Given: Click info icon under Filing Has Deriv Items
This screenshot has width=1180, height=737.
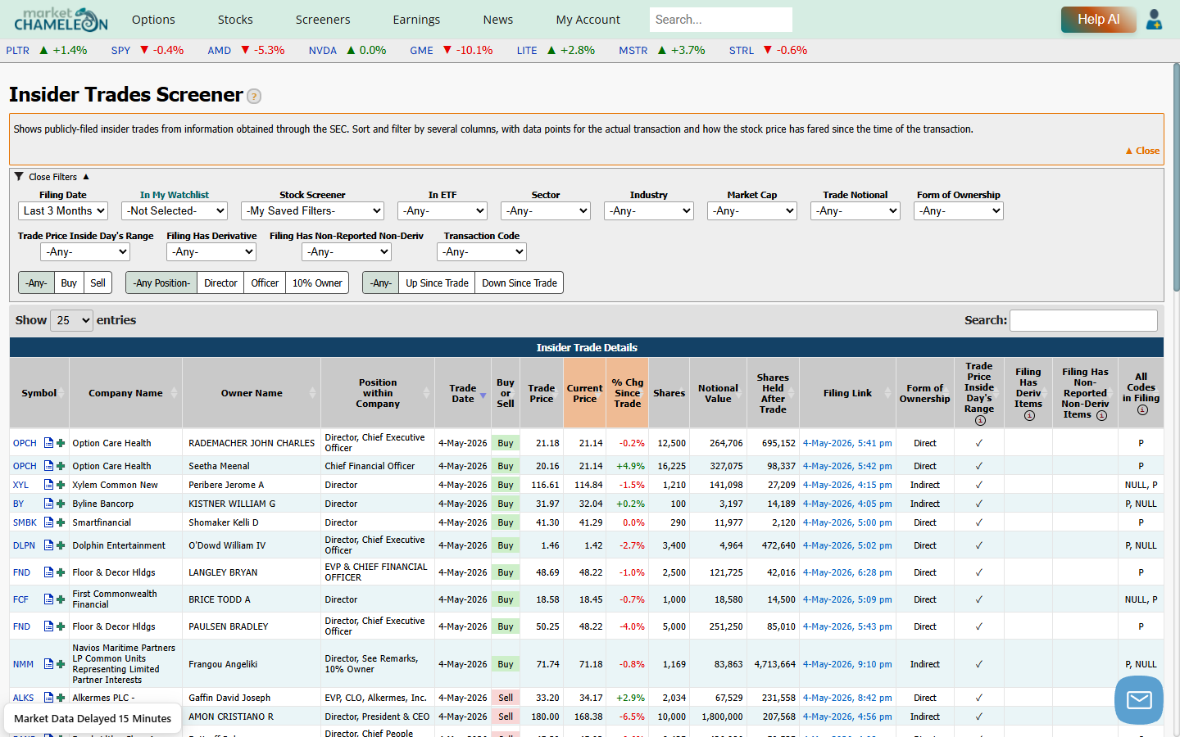Looking at the screenshot, I should 1029,415.
